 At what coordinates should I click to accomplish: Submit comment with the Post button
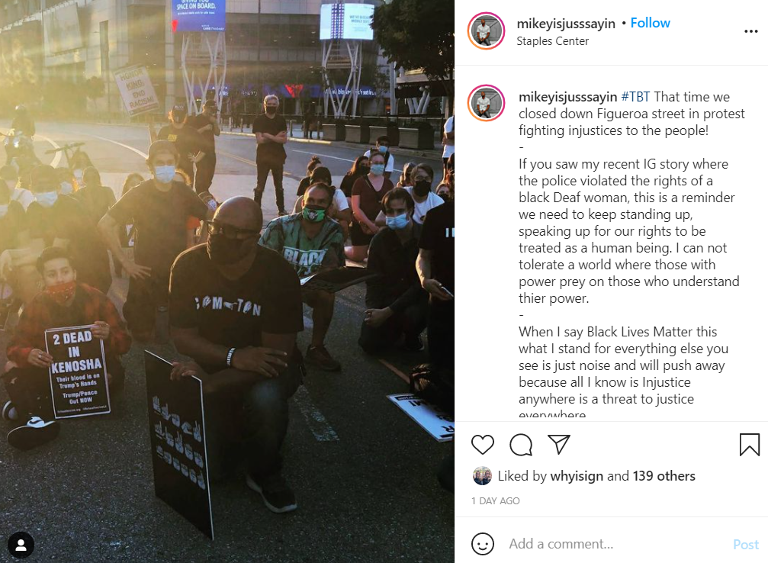(745, 545)
